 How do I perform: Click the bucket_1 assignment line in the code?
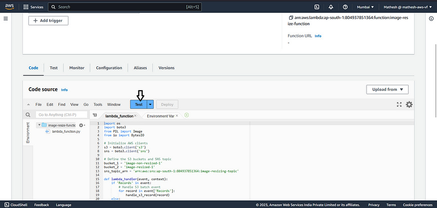tap(133, 163)
